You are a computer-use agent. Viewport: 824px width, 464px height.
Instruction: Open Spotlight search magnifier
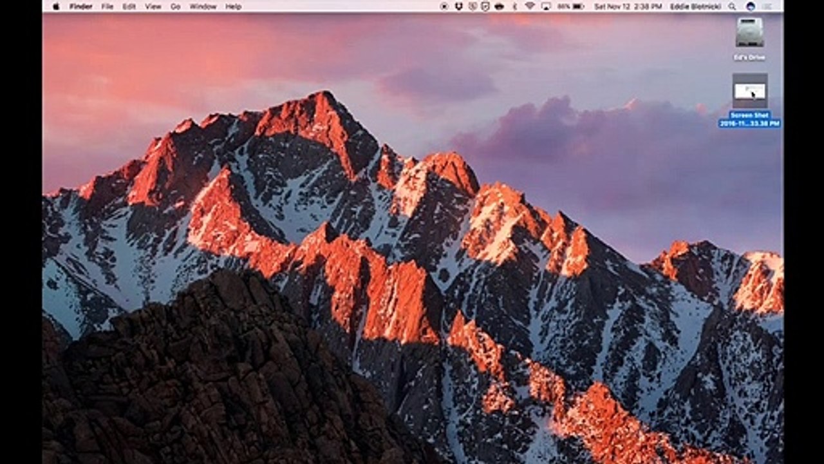point(732,6)
